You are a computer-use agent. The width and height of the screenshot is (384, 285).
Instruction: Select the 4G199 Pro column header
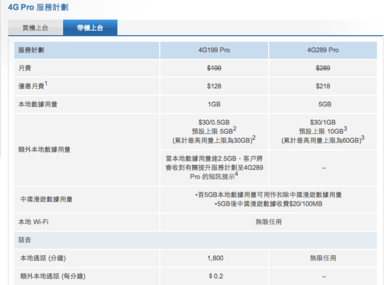tap(214, 50)
